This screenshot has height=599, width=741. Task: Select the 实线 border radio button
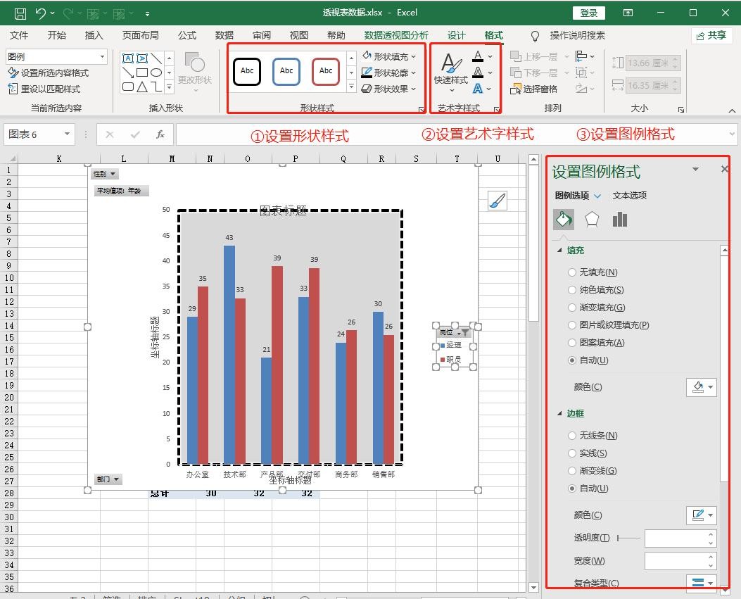(x=572, y=453)
